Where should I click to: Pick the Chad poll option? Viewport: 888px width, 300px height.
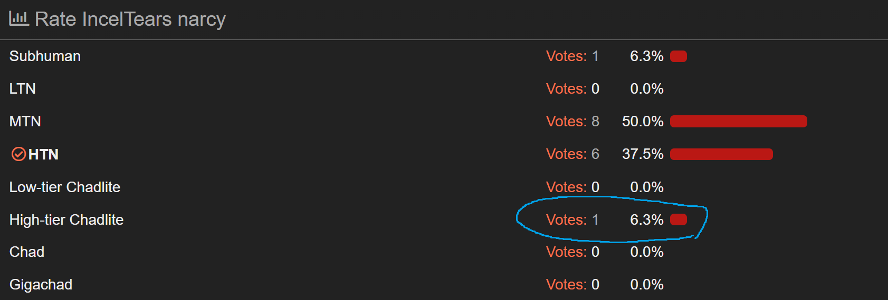27,252
